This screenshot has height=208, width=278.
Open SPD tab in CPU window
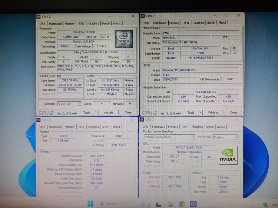tap(82, 24)
